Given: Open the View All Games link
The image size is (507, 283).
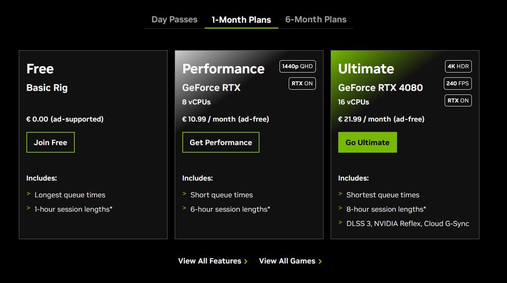Looking at the screenshot, I should pyautogui.click(x=287, y=261).
